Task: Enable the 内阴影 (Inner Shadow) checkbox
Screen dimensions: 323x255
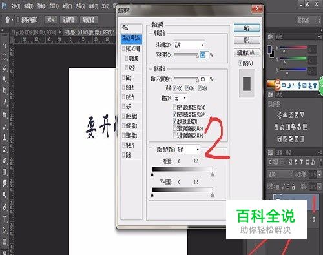Action: point(123,87)
